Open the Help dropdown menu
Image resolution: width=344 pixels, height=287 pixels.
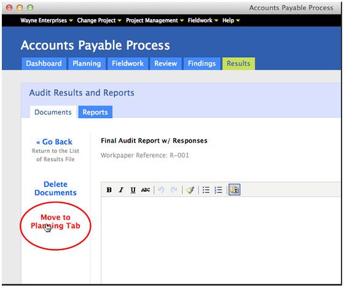point(231,20)
